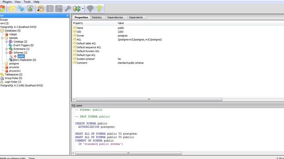Open the View menu
This screenshot has height=159, width=284.
click(18, 2)
